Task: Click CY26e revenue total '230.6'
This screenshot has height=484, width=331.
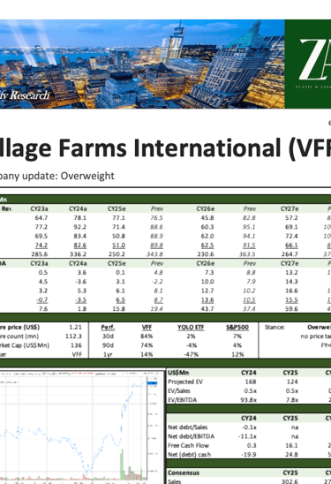Action: [x=206, y=254]
